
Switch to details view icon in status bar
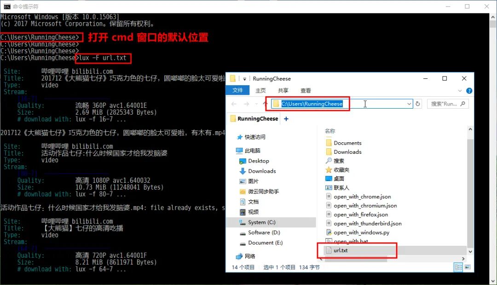(x=458, y=267)
